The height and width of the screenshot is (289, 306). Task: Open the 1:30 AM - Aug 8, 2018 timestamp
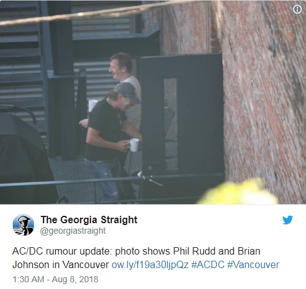click(55, 279)
